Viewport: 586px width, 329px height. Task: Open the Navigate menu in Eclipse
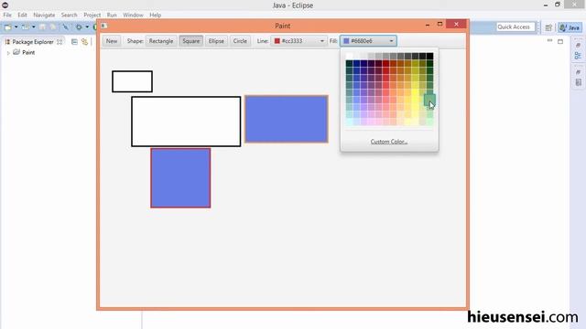click(x=44, y=15)
